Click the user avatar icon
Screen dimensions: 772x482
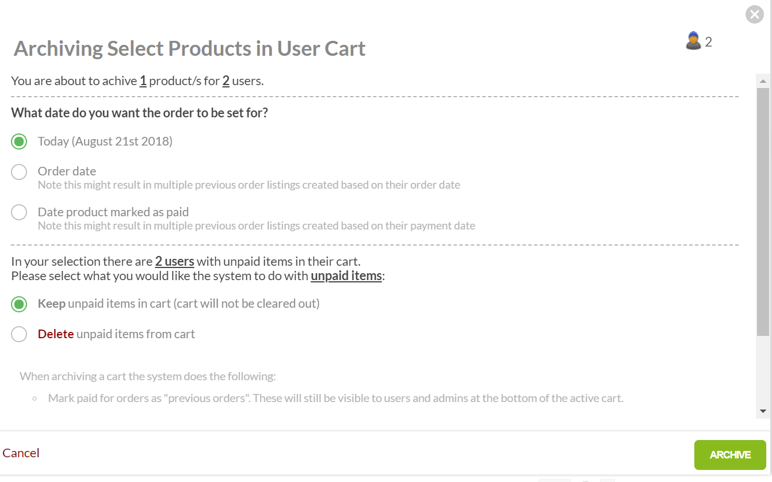tap(694, 41)
